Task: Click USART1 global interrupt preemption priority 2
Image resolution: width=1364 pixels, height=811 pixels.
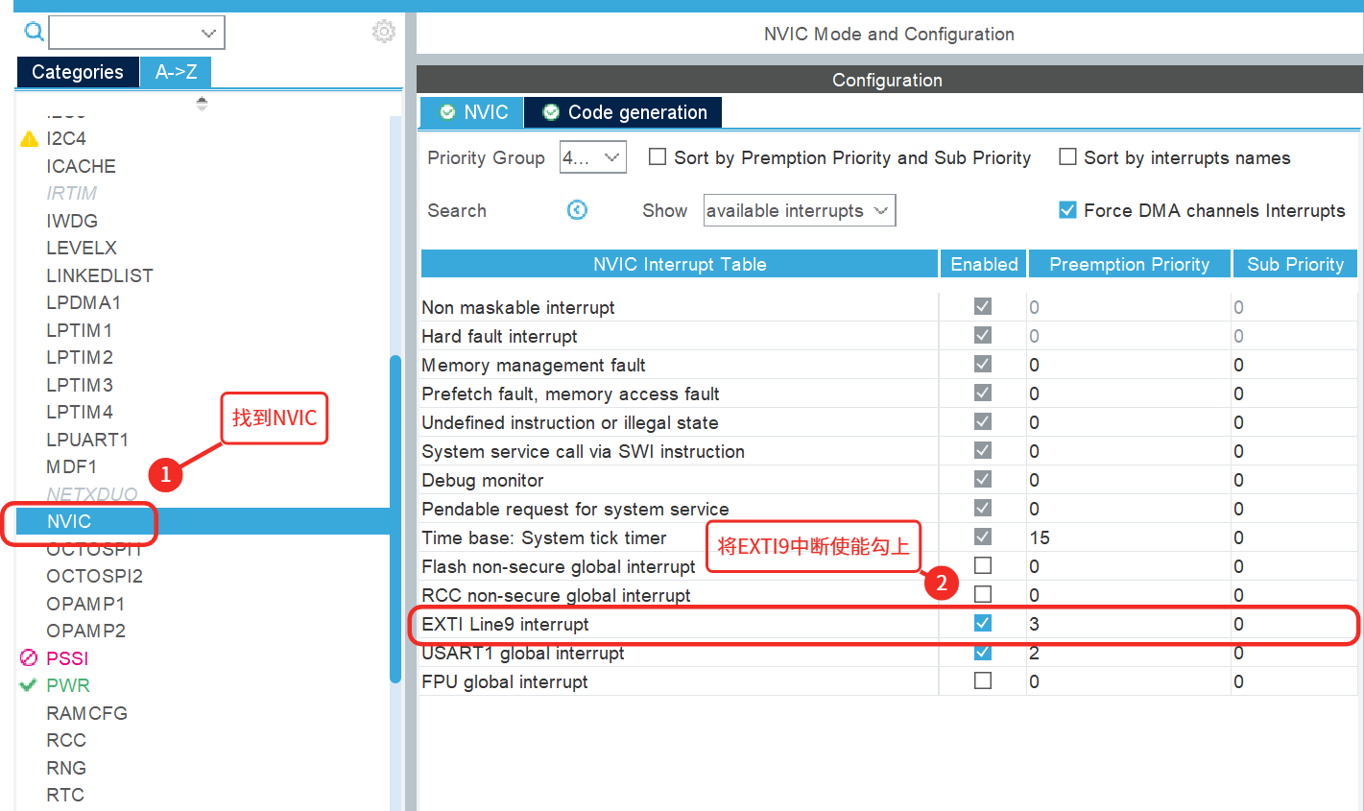Action: [x=1034, y=653]
